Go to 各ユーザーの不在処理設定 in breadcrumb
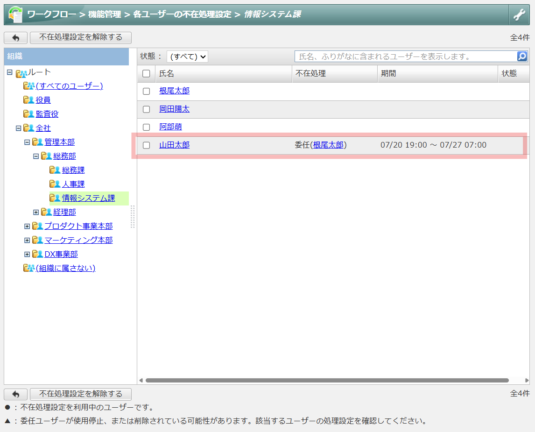535x432 pixels. click(182, 14)
